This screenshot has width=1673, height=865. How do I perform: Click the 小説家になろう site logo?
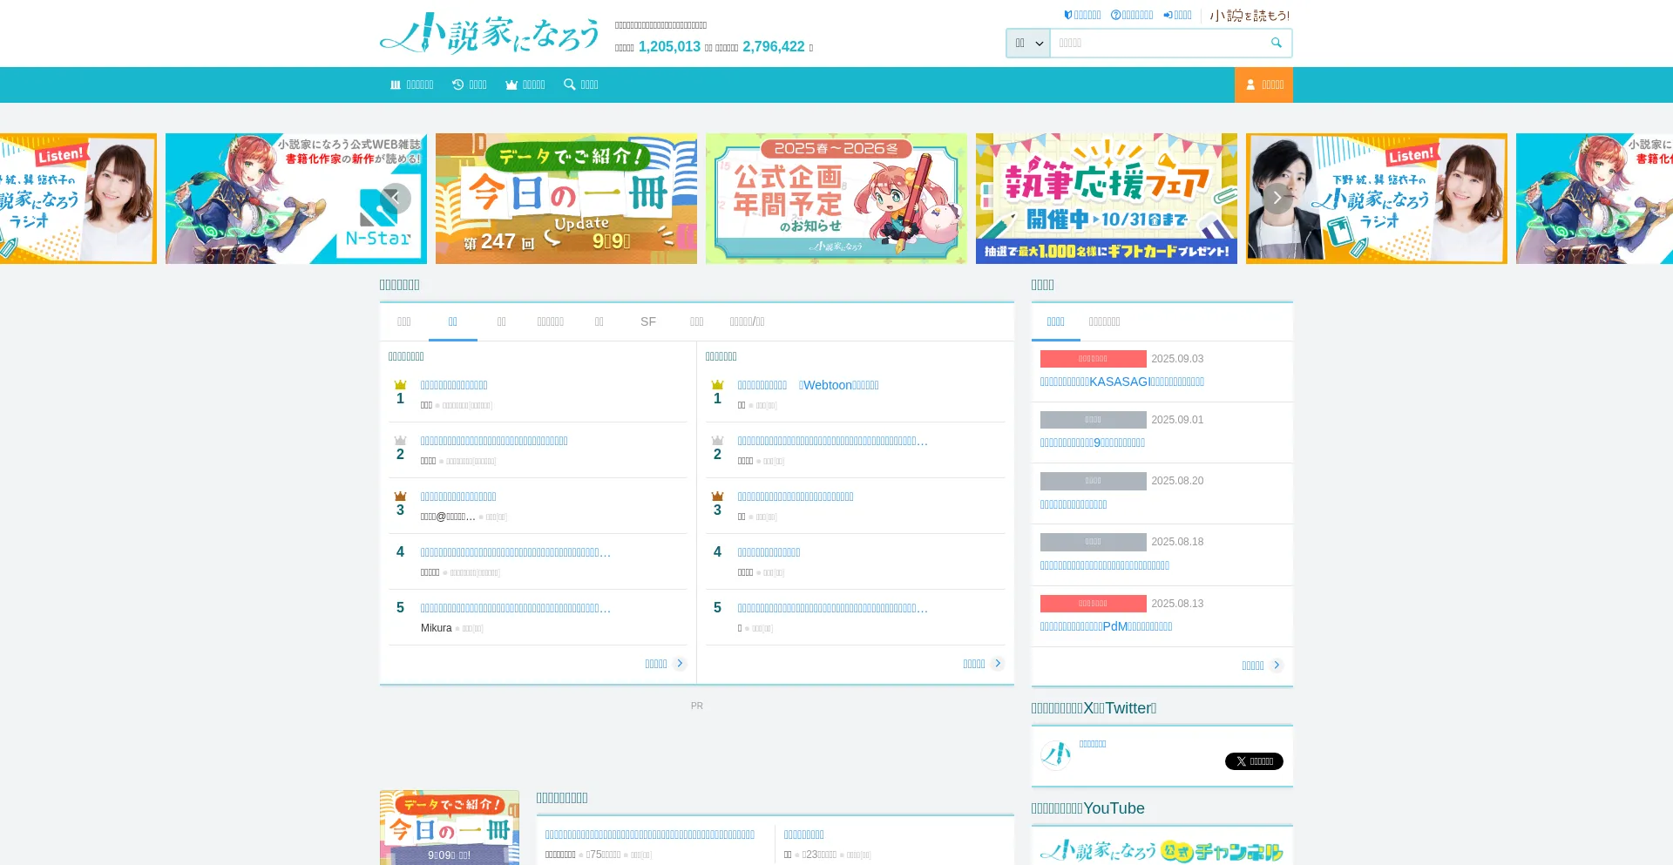coord(490,33)
